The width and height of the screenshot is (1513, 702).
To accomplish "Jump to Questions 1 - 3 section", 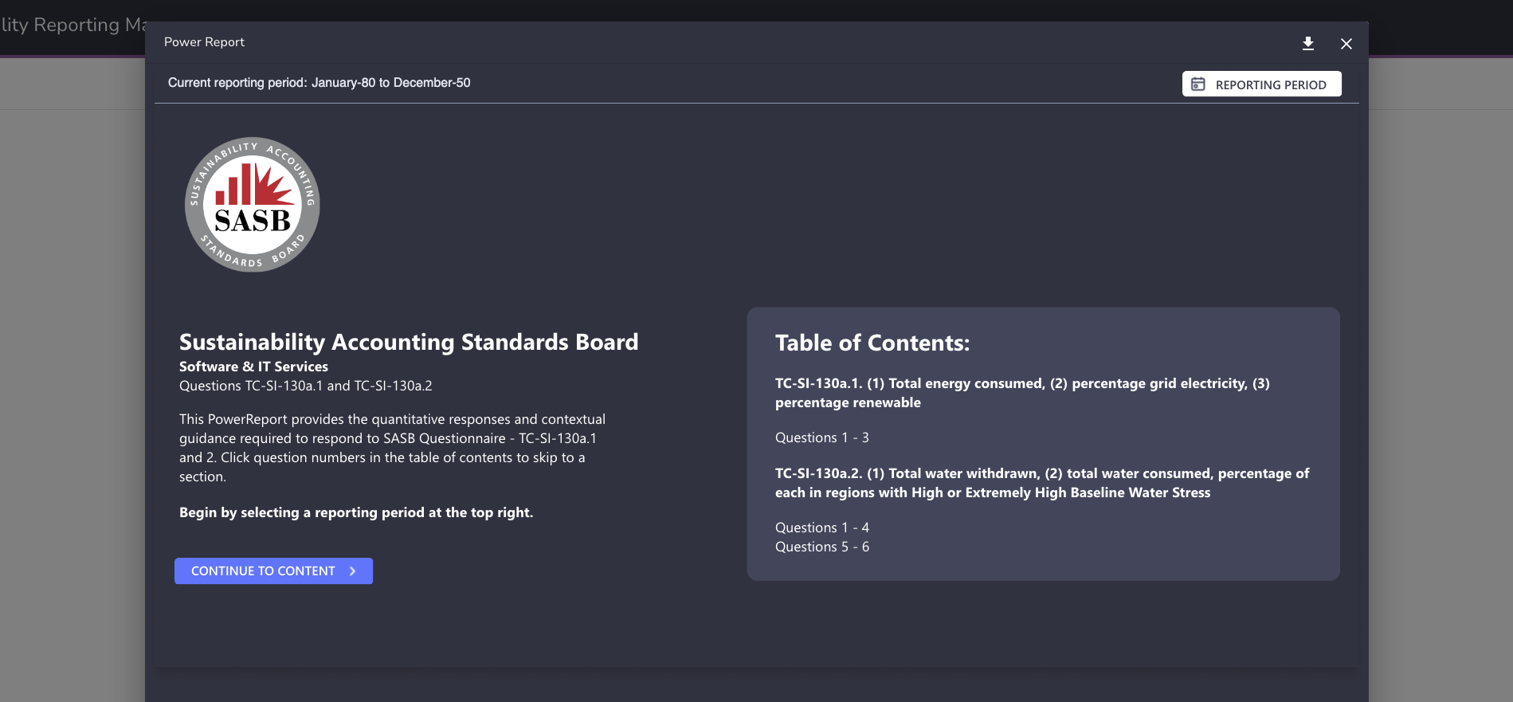I will [x=821, y=437].
